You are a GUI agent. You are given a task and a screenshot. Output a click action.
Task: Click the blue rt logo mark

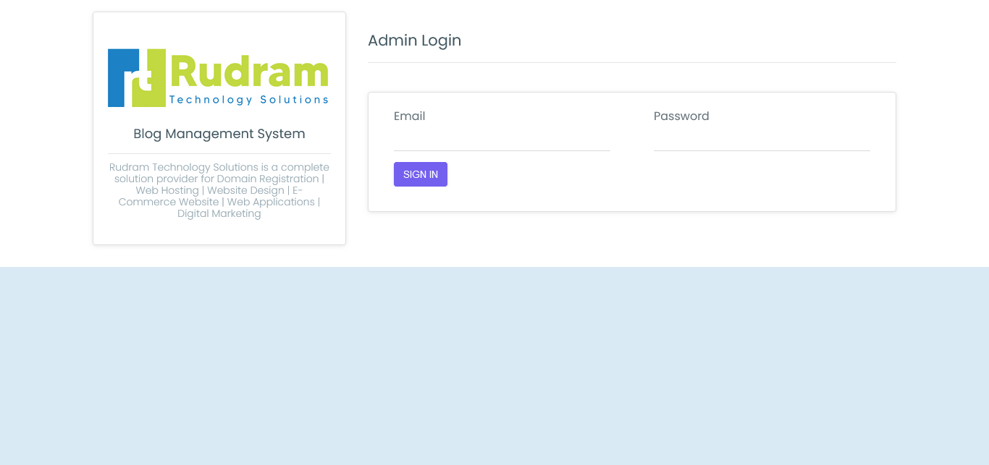pos(137,78)
